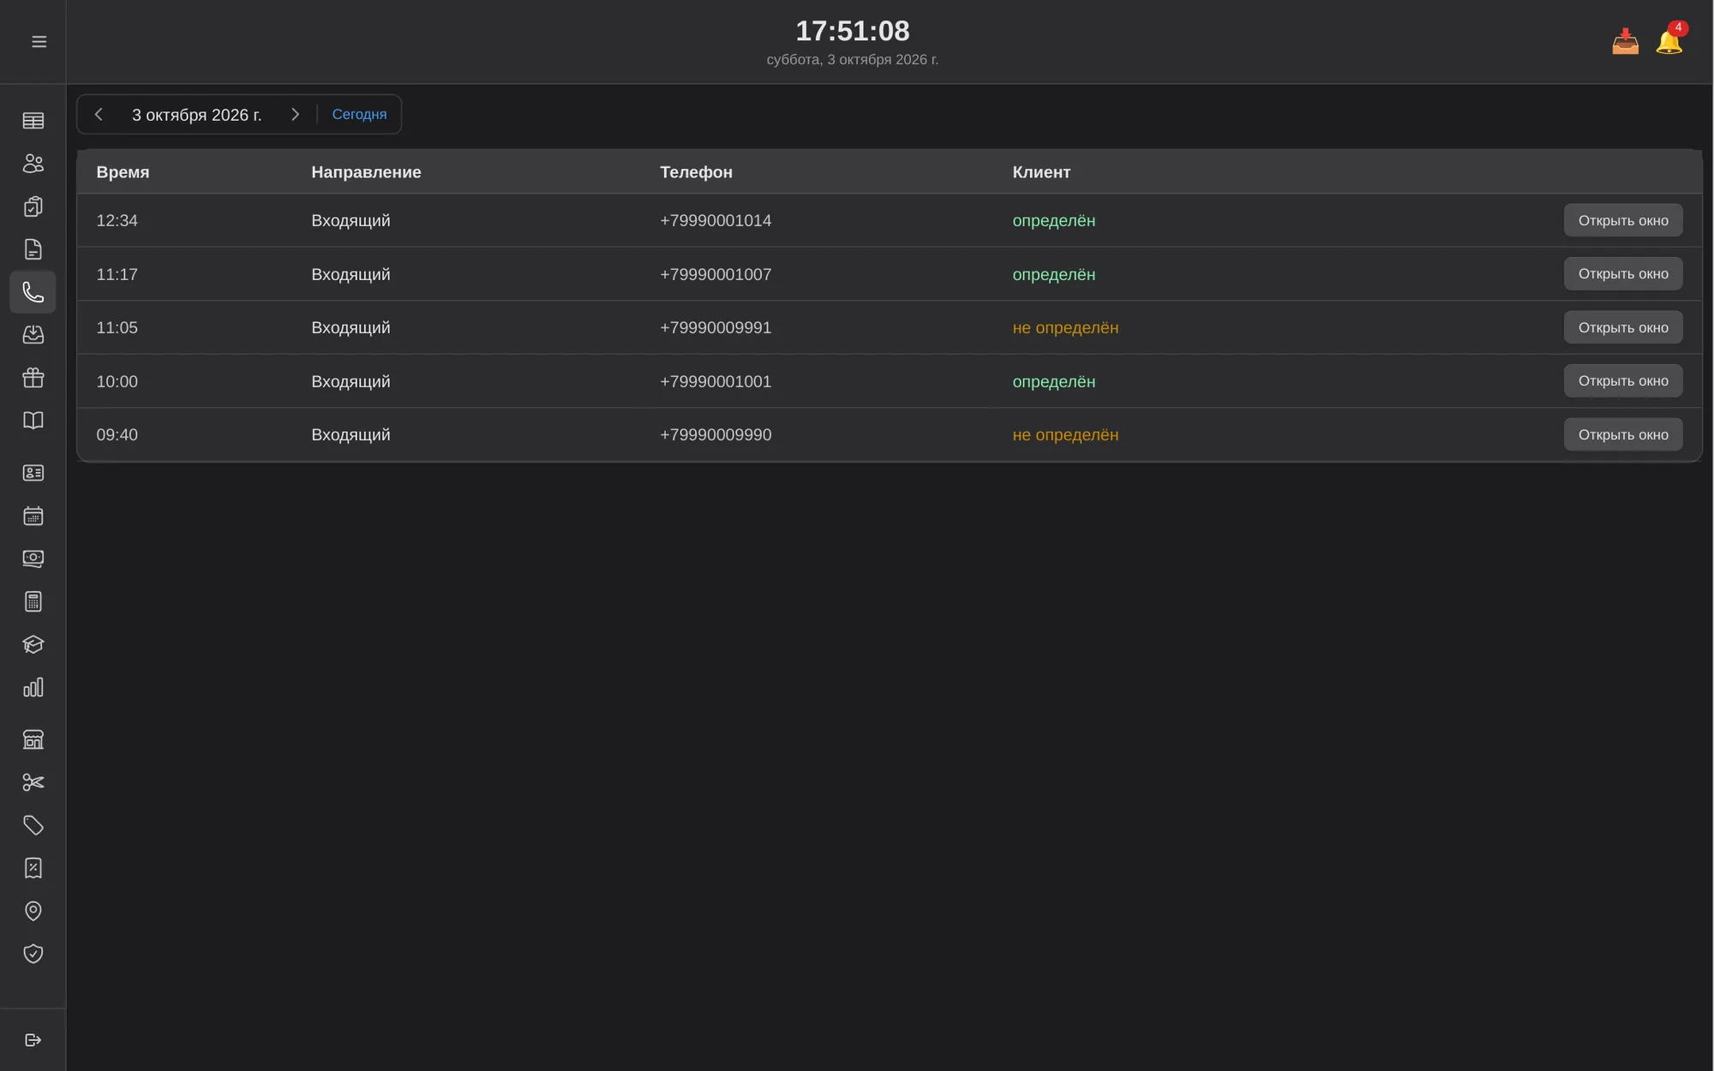Open window for the 11:17 call
1714x1071 pixels.
click(1623, 274)
